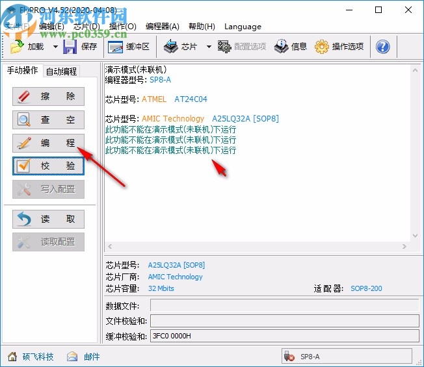Click the chip model value 'A25LQ32A [SOP8]' in info panel
Screen dimensions: 424x367
(x=176, y=265)
